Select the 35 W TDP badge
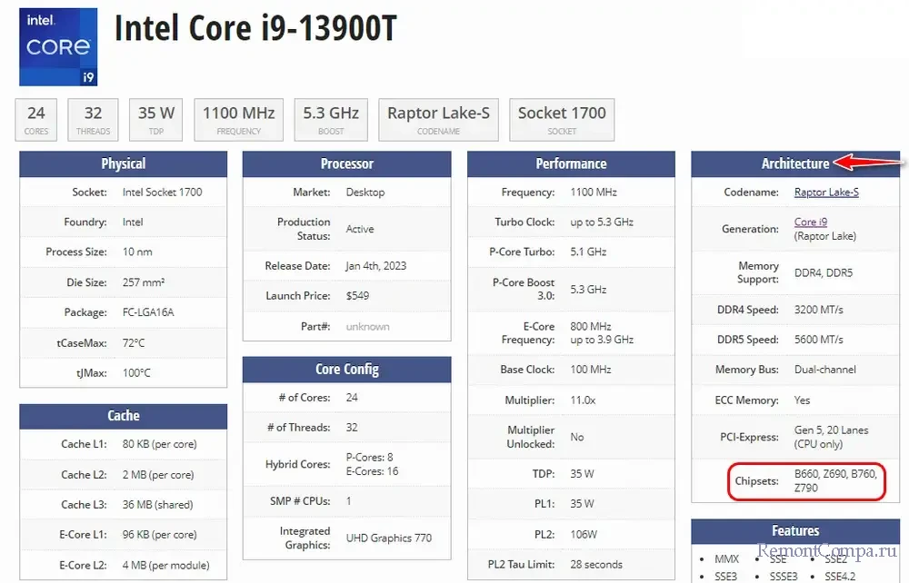 point(156,120)
